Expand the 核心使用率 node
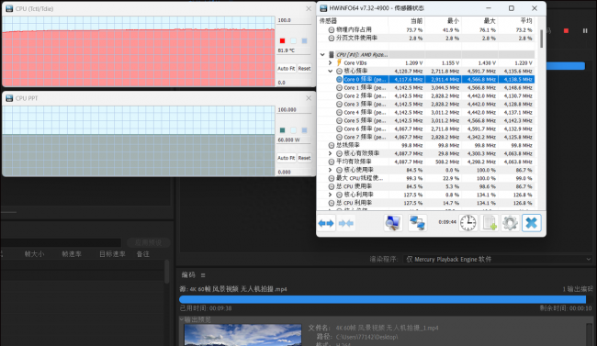Image resolution: width=597 pixels, height=346 pixels. coord(330,170)
